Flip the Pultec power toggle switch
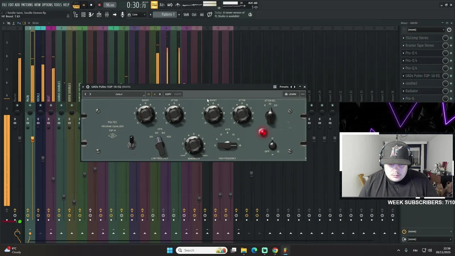The width and height of the screenshot is (455, 256). (x=132, y=142)
